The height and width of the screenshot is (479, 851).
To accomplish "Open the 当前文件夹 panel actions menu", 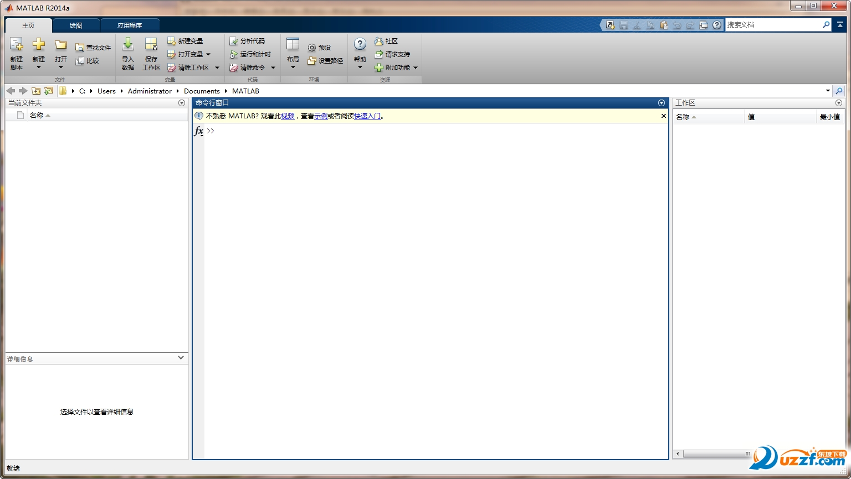I will click(x=182, y=103).
